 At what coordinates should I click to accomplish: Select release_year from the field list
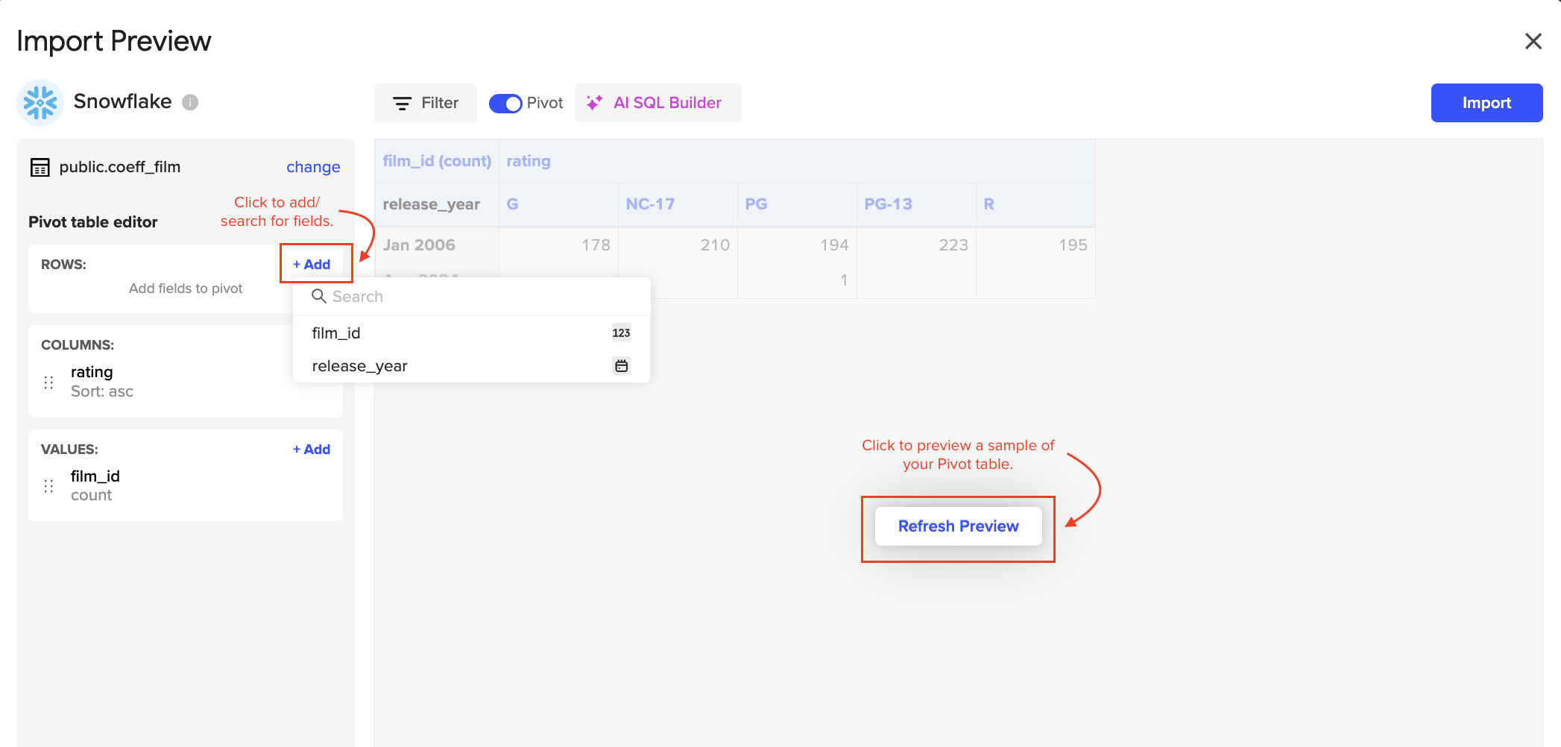pyautogui.click(x=471, y=366)
